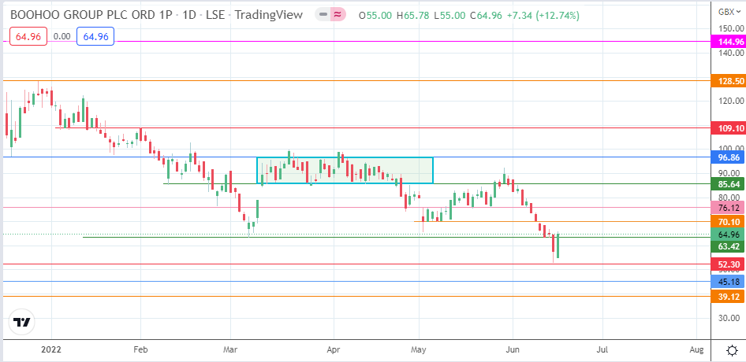Click the TradingView logo icon
This screenshot has height=362, width=746.
pos(22,323)
